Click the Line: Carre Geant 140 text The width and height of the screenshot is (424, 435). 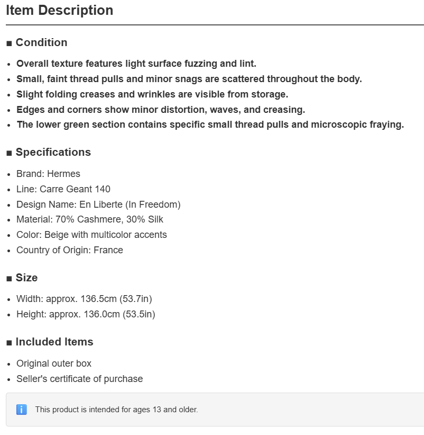pos(63,189)
